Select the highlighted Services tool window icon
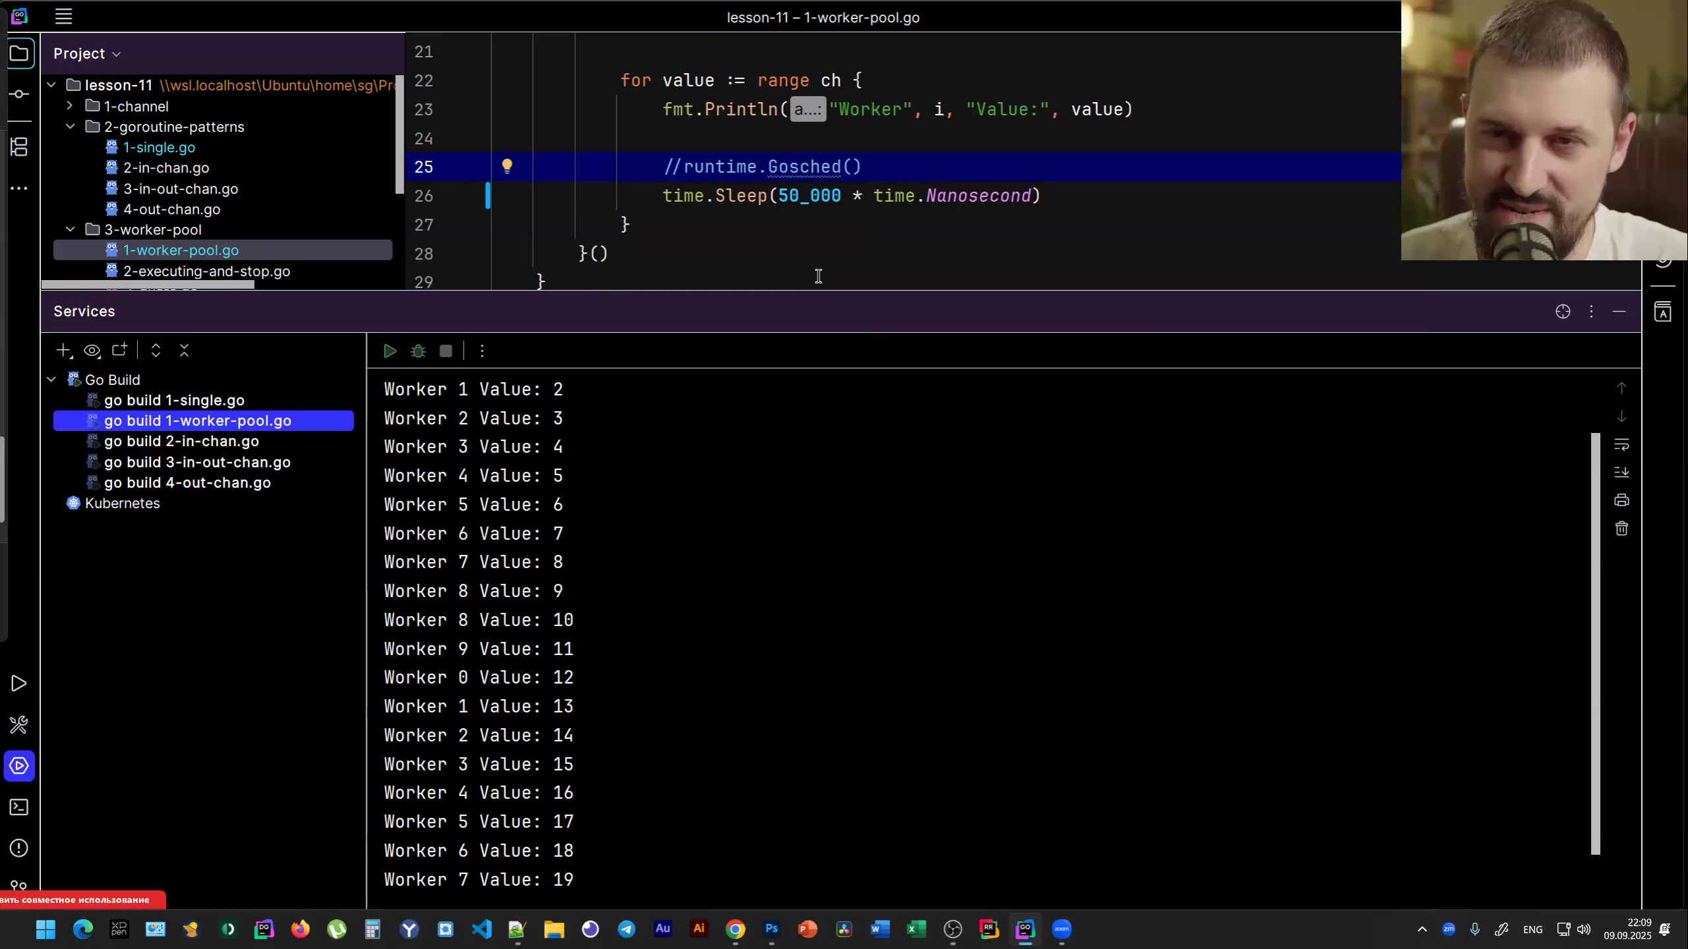 tap(19, 765)
